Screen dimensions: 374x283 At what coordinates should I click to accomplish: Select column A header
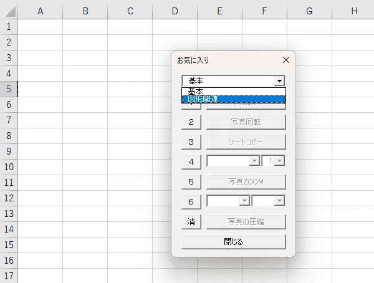point(41,11)
